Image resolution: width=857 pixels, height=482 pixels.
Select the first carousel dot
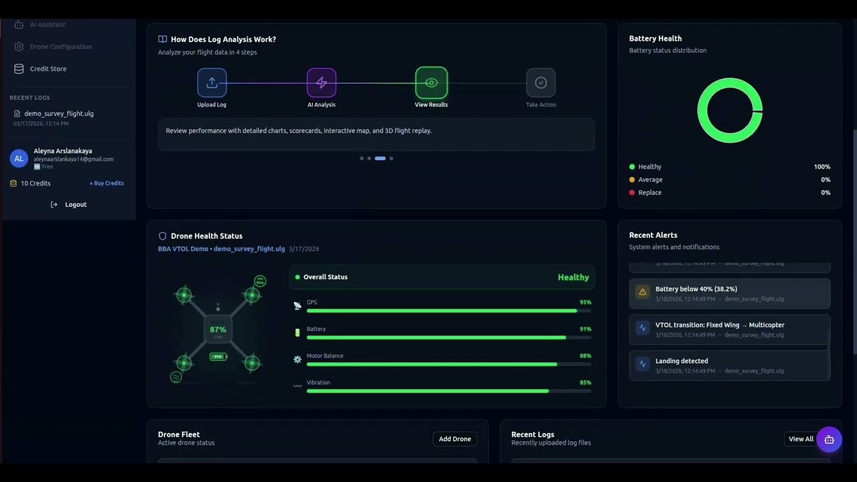[362, 159]
